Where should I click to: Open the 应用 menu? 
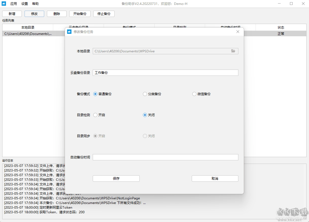tap(14, 4)
